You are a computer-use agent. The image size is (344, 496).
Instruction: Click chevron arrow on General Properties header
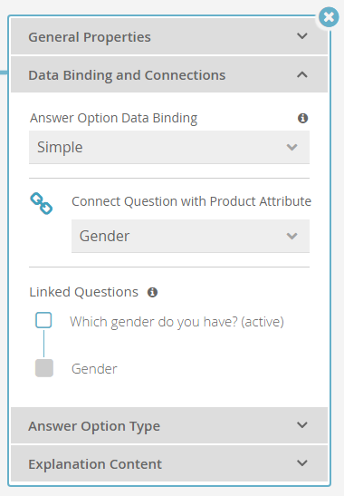tap(302, 36)
